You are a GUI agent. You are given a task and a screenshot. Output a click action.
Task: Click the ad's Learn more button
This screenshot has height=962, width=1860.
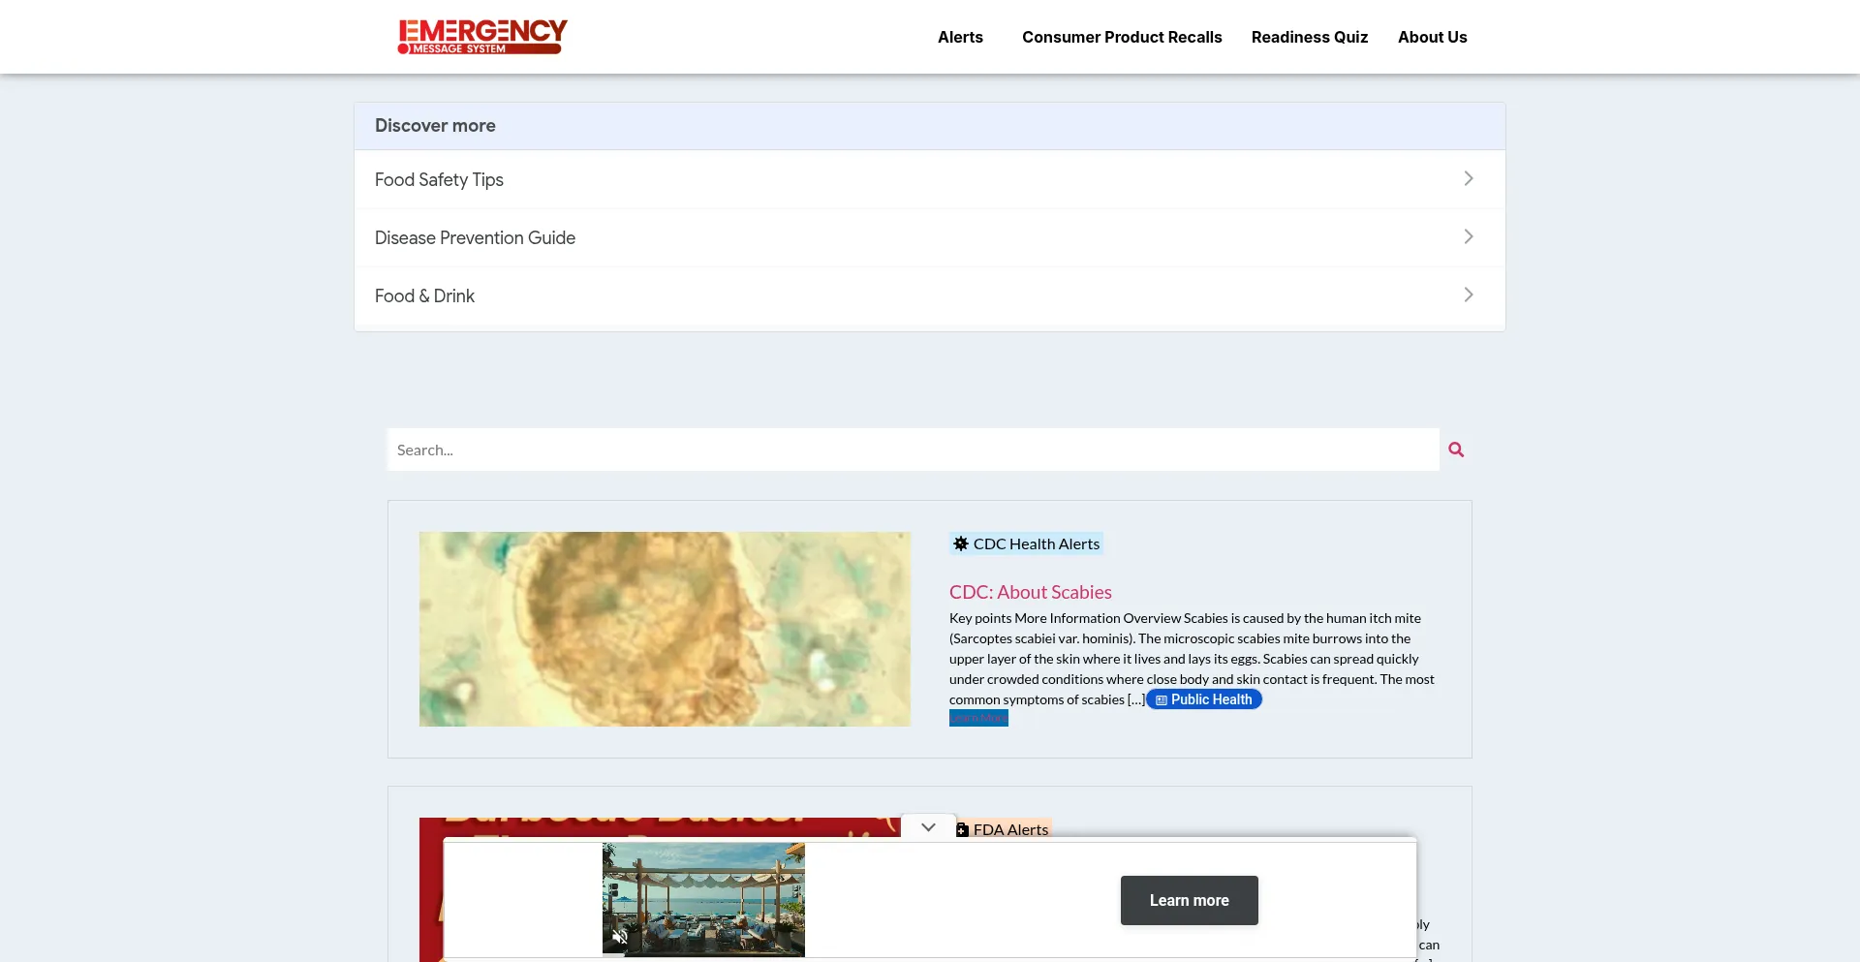click(1189, 900)
